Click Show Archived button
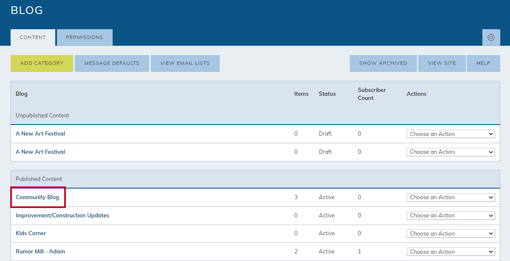The image size is (510, 261). (383, 63)
